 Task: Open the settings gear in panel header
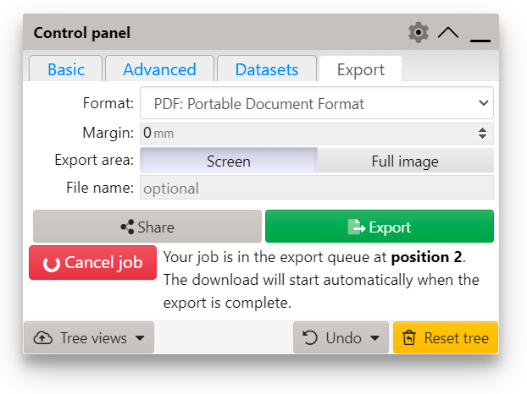(x=418, y=33)
